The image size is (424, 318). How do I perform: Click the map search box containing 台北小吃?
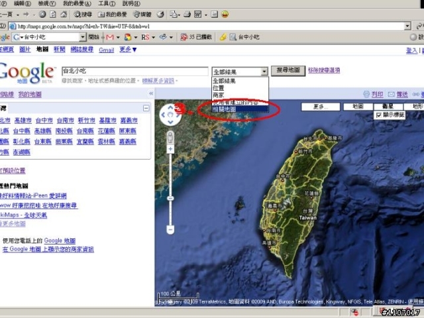[135, 71]
